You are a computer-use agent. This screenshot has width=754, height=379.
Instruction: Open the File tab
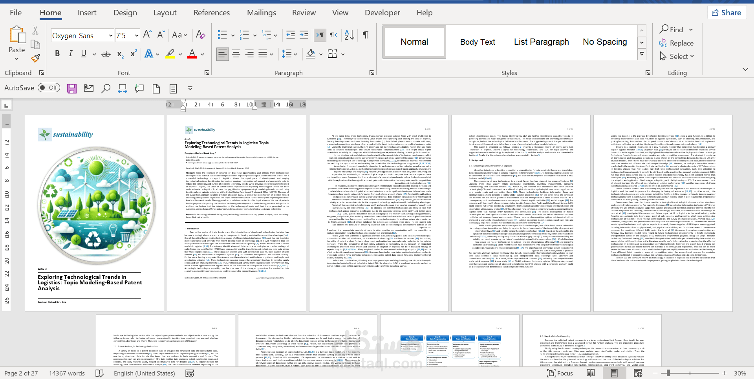pyautogui.click(x=16, y=13)
